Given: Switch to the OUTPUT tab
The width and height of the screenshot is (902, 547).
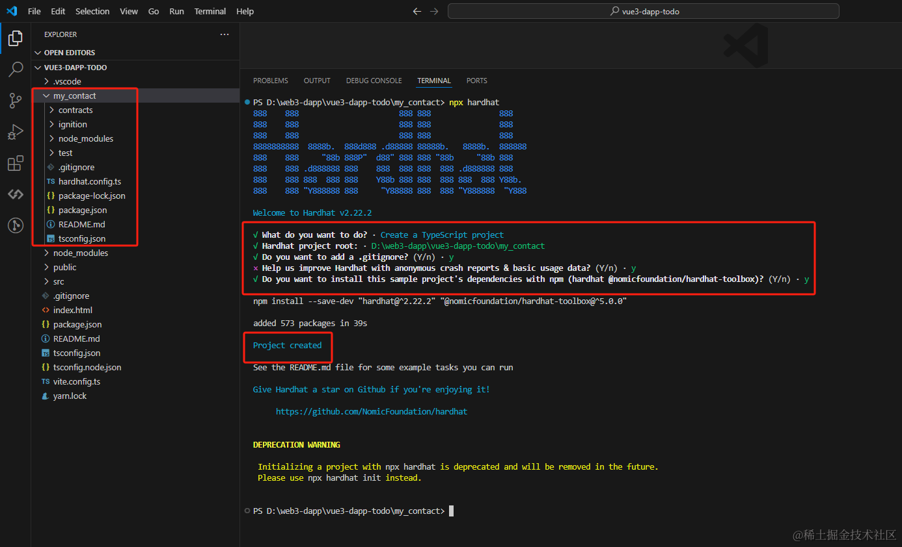Looking at the screenshot, I should coord(317,81).
